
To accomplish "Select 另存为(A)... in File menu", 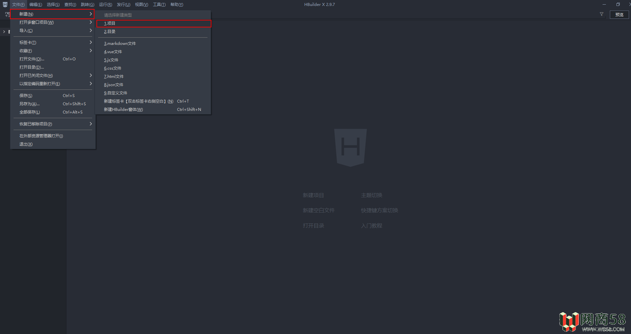I will point(53,104).
